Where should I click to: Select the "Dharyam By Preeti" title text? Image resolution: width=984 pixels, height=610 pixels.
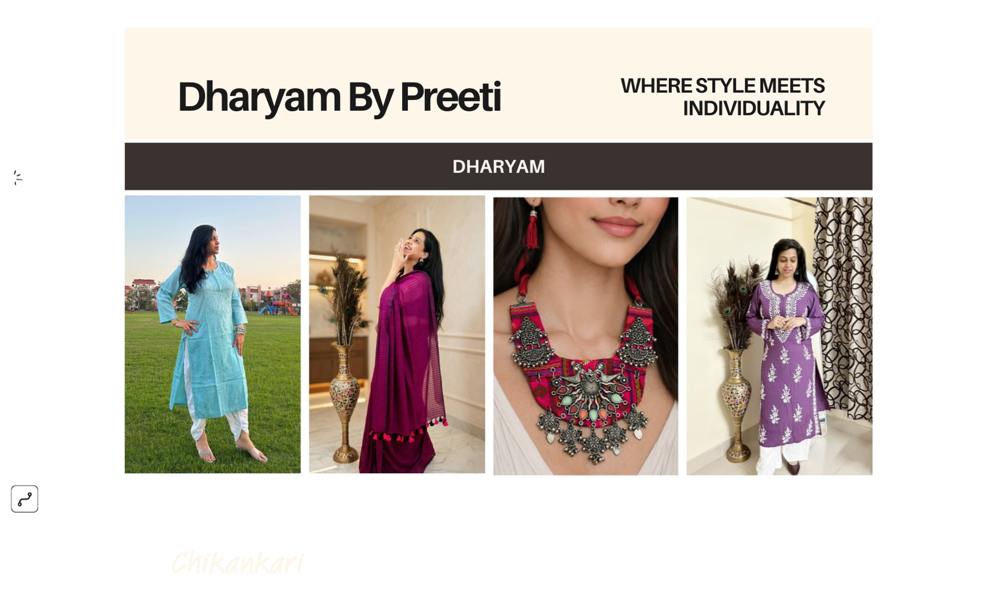click(339, 96)
